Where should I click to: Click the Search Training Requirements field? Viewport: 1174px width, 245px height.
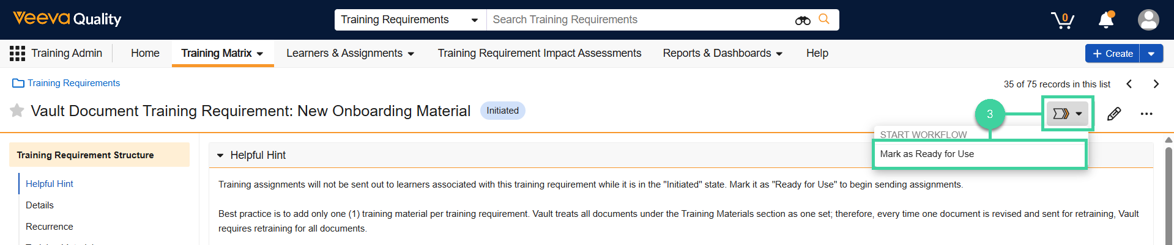[x=636, y=20]
